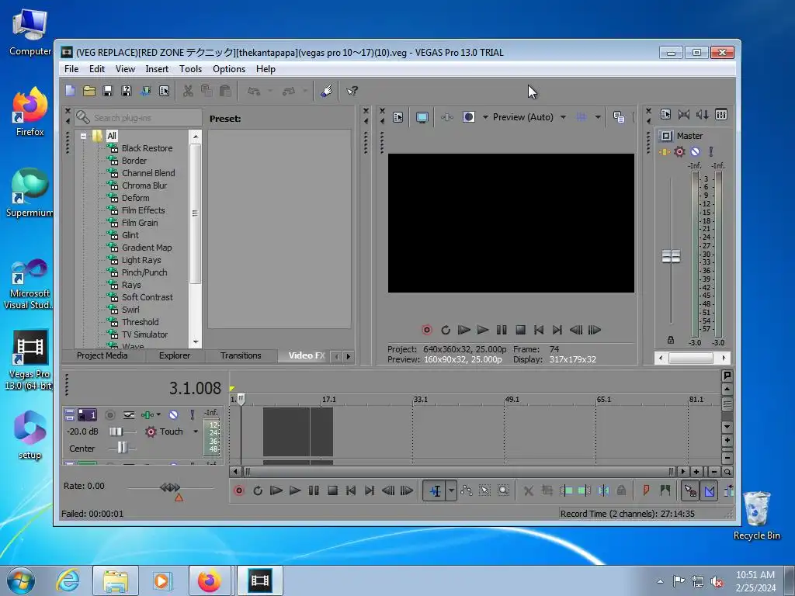Viewport: 795px width, 596px height.
Task: Solo audio track 1
Action: [x=193, y=415]
